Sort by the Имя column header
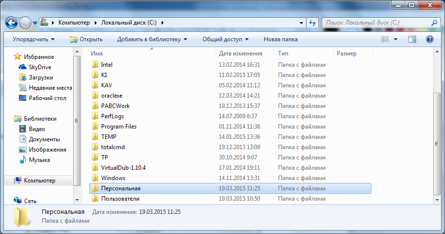Viewport: 445px width, 234px height. (x=152, y=53)
